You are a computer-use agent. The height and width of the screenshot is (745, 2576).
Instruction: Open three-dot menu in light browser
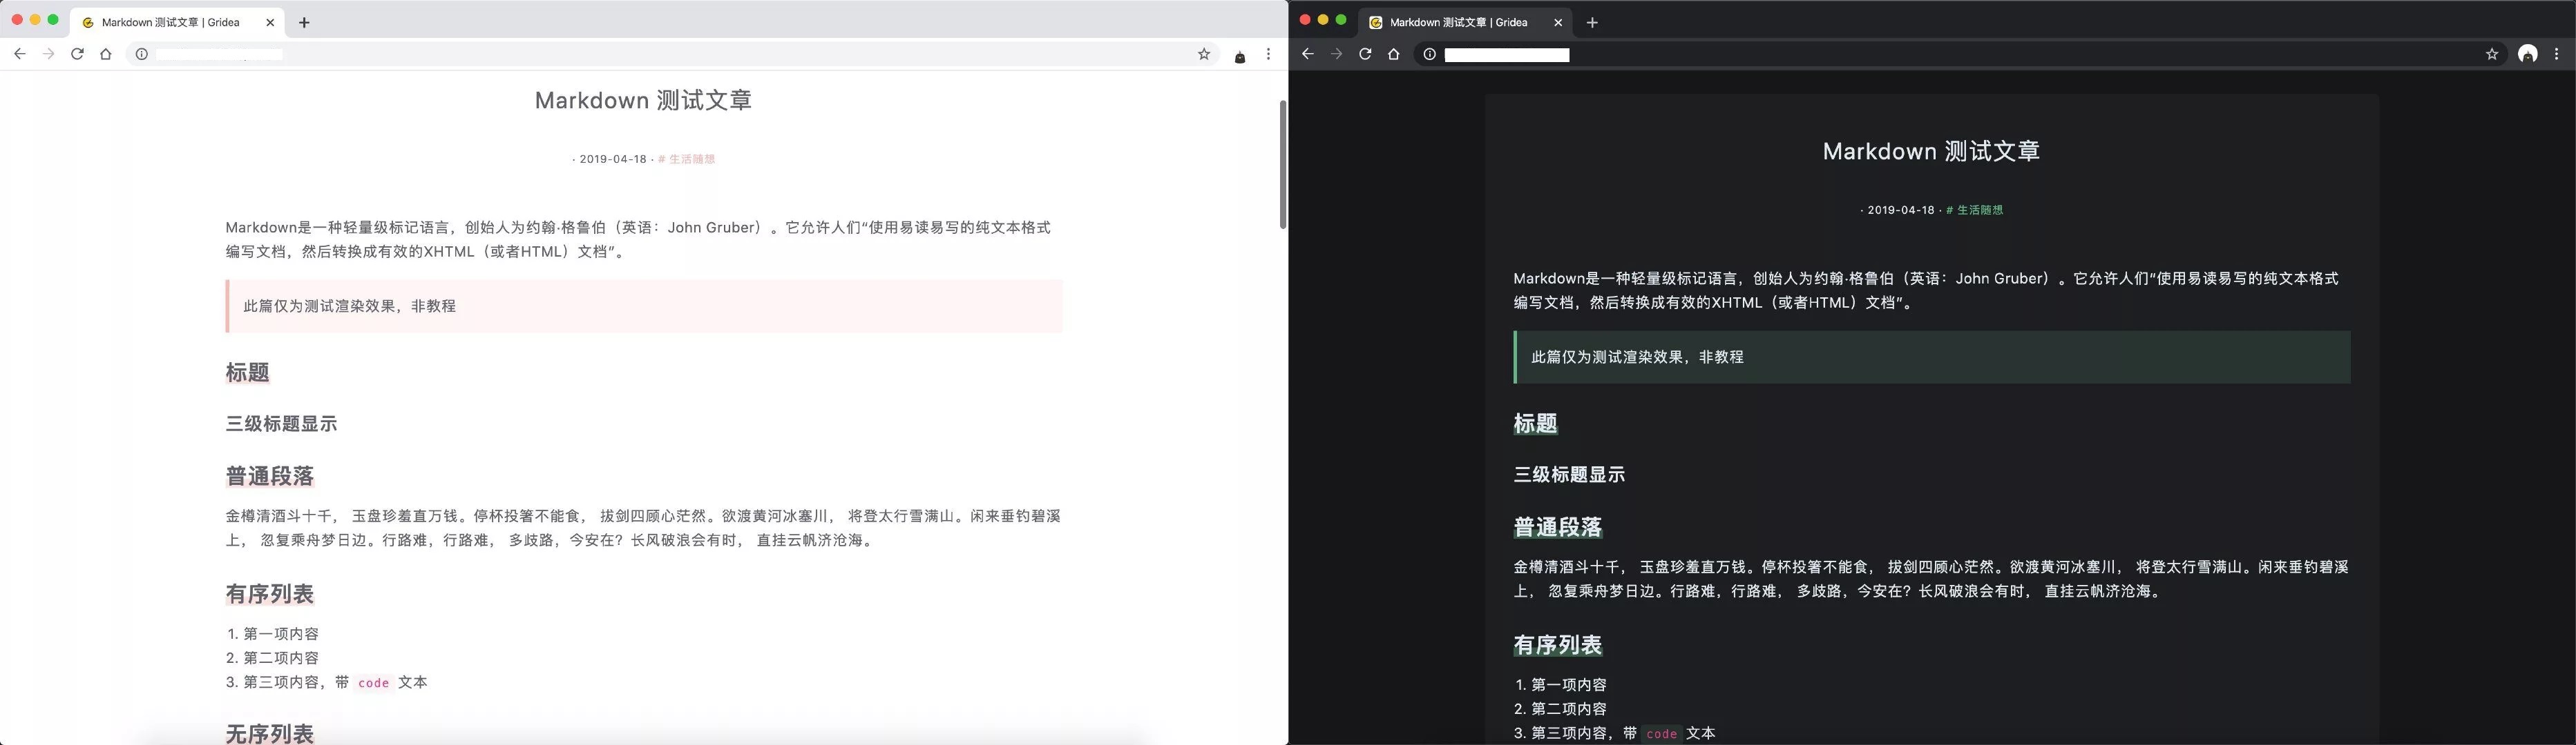tap(1268, 54)
